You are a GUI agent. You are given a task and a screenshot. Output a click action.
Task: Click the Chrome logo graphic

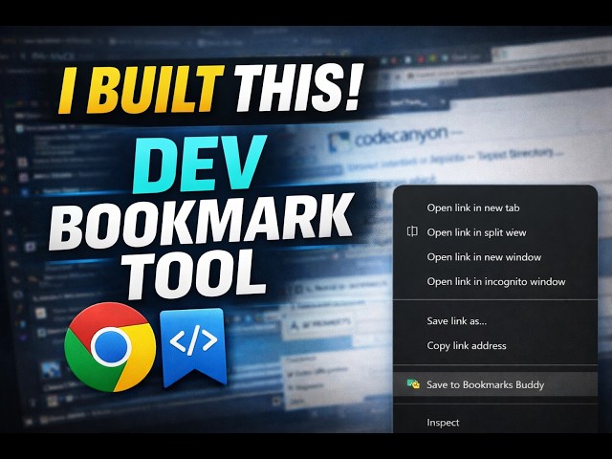pyautogui.click(x=110, y=346)
